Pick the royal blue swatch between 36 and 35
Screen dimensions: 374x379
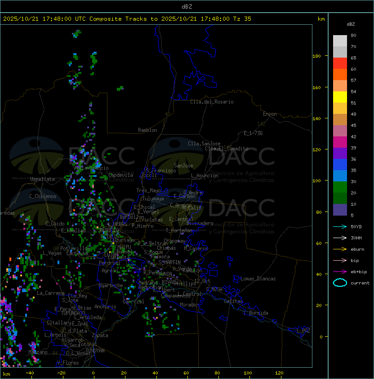[x=340, y=165]
